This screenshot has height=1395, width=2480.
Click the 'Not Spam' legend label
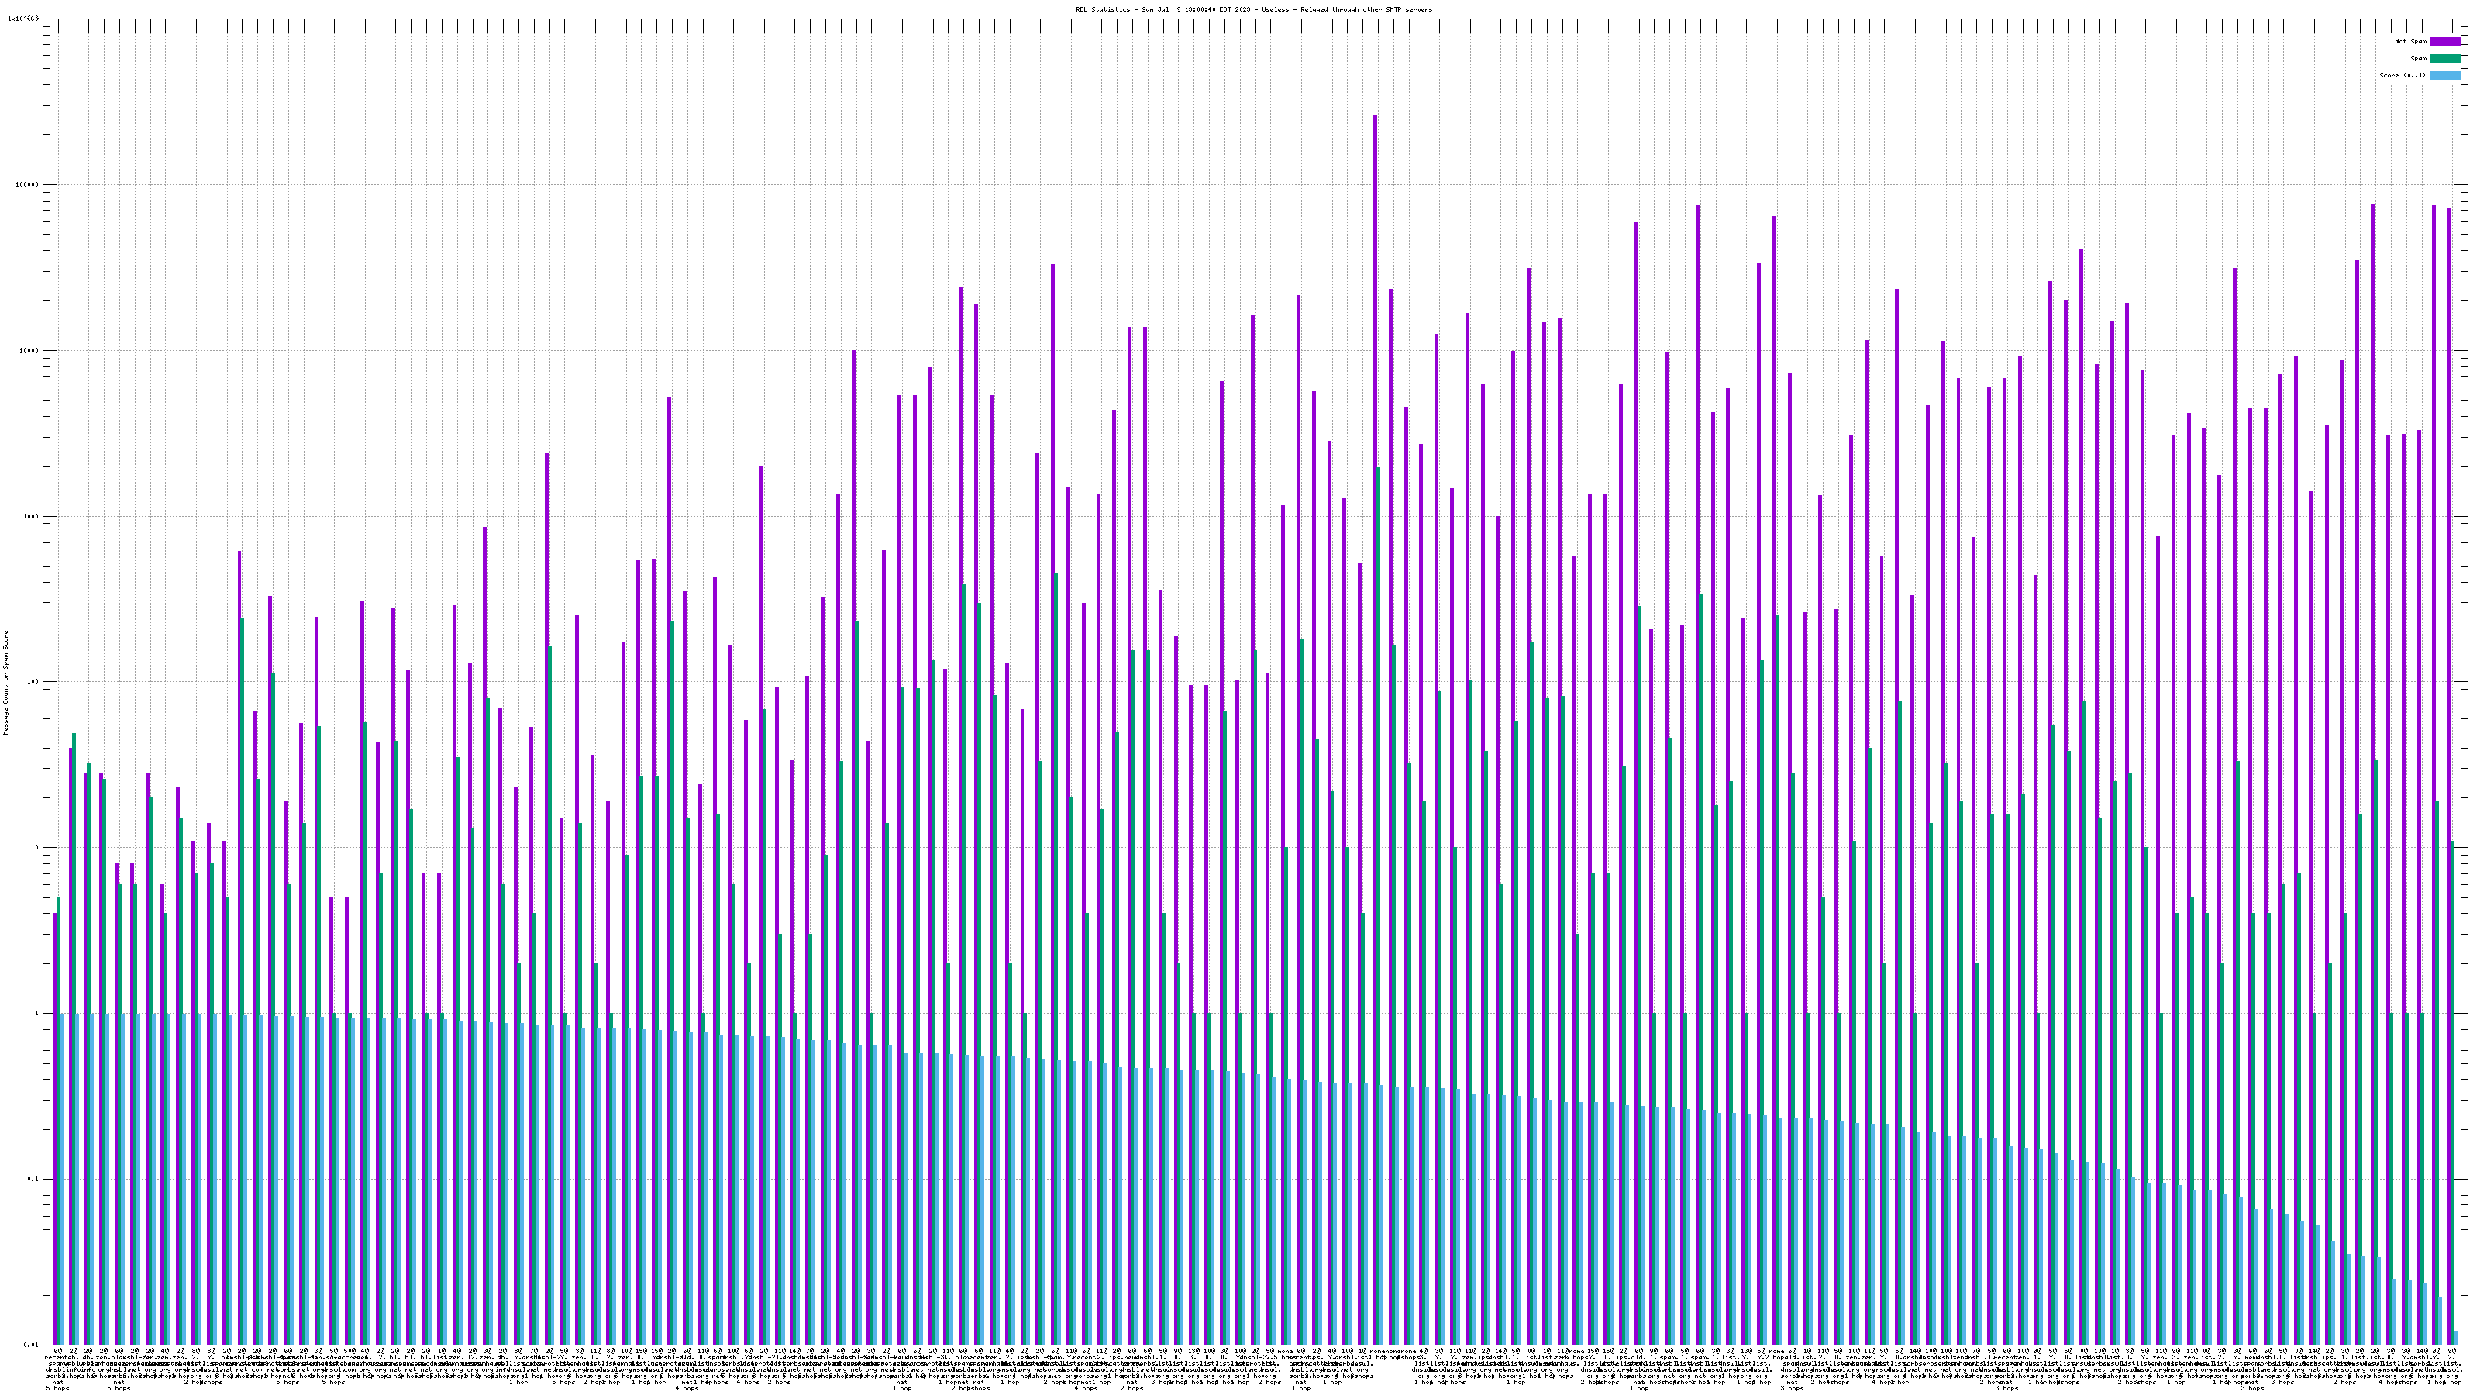(x=2411, y=41)
